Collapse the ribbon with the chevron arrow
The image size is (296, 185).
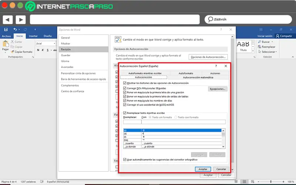click(x=293, y=57)
